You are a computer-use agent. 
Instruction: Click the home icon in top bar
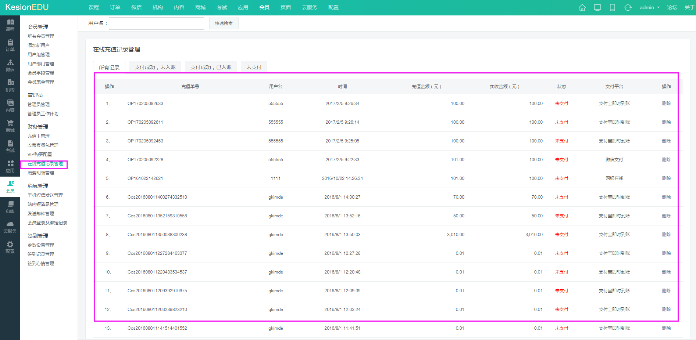[582, 8]
